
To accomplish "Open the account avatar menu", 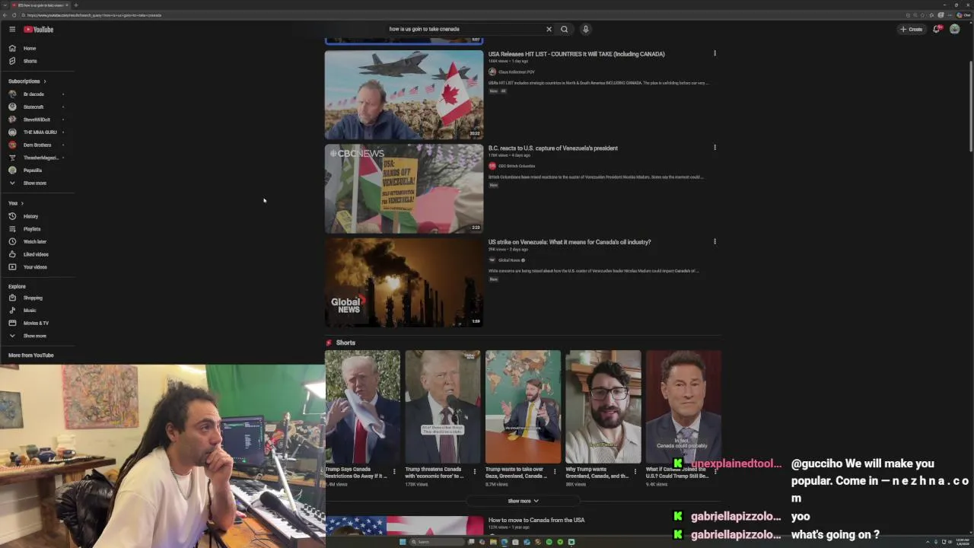I will [954, 29].
